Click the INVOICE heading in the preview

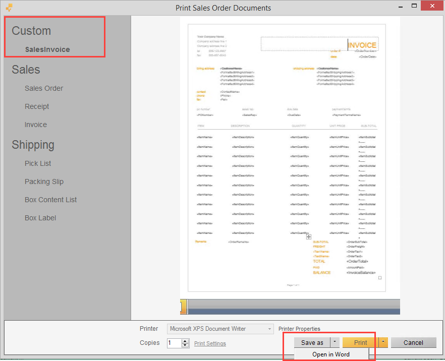362,45
